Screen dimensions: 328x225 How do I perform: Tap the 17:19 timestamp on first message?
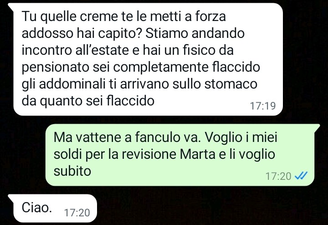click(263, 106)
